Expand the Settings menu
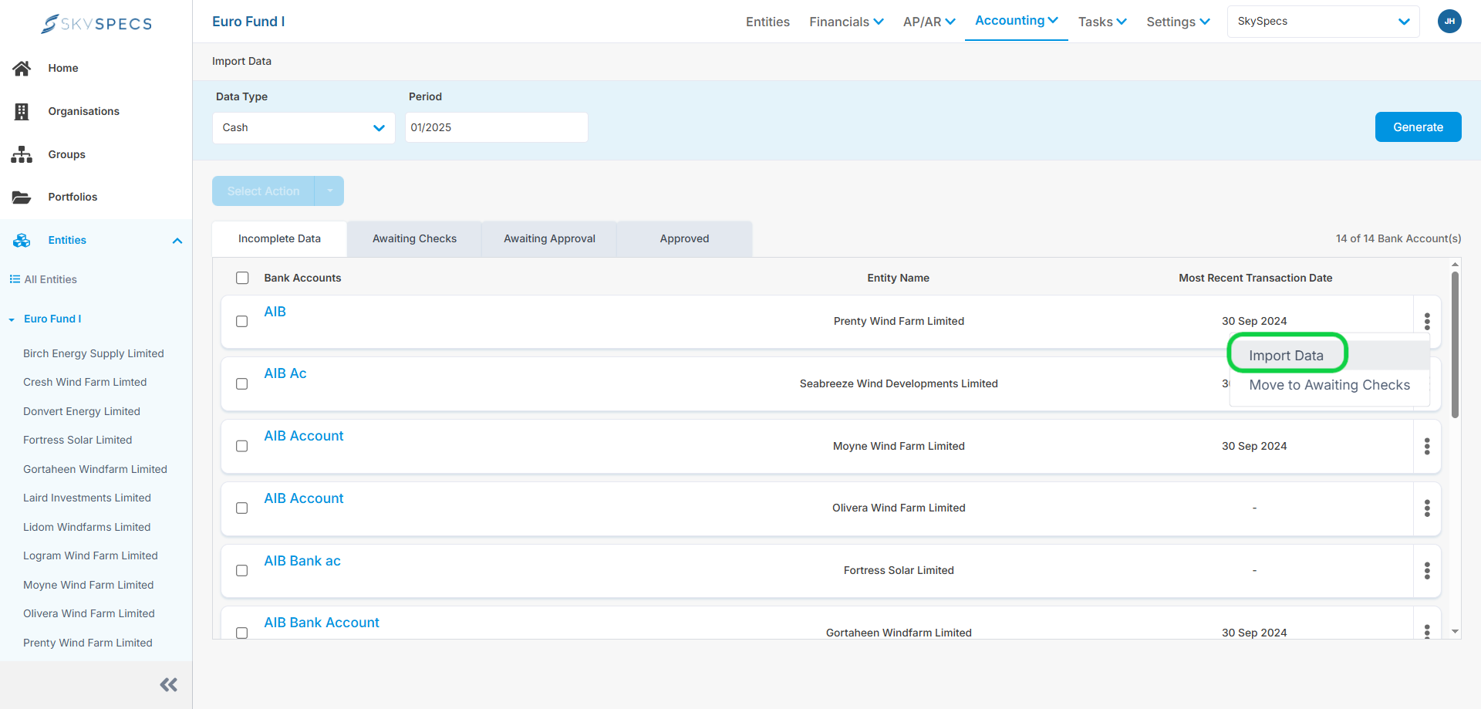The width and height of the screenshot is (1481, 709). click(x=1178, y=22)
